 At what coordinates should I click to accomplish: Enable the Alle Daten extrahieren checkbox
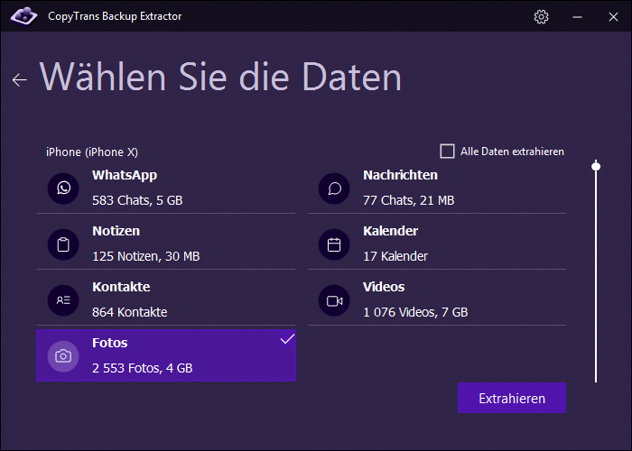tap(447, 152)
